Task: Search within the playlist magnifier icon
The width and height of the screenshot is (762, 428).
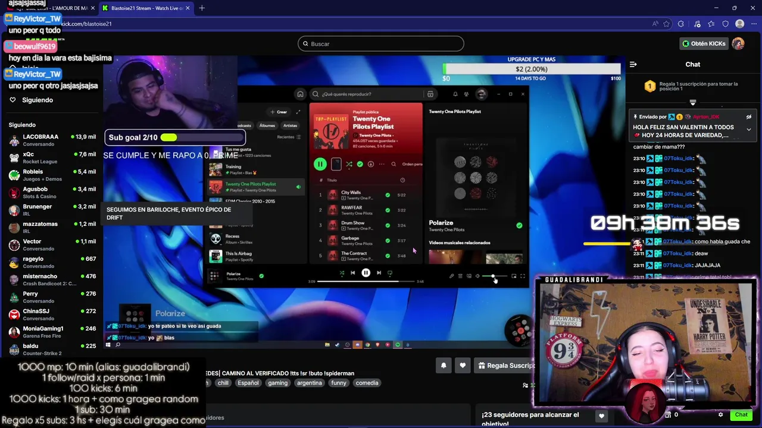Action: click(x=394, y=164)
